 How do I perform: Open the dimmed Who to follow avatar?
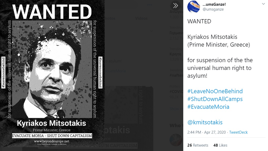(176, 140)
